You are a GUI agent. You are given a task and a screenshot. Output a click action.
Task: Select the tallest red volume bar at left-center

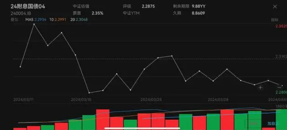coord(103,119)
